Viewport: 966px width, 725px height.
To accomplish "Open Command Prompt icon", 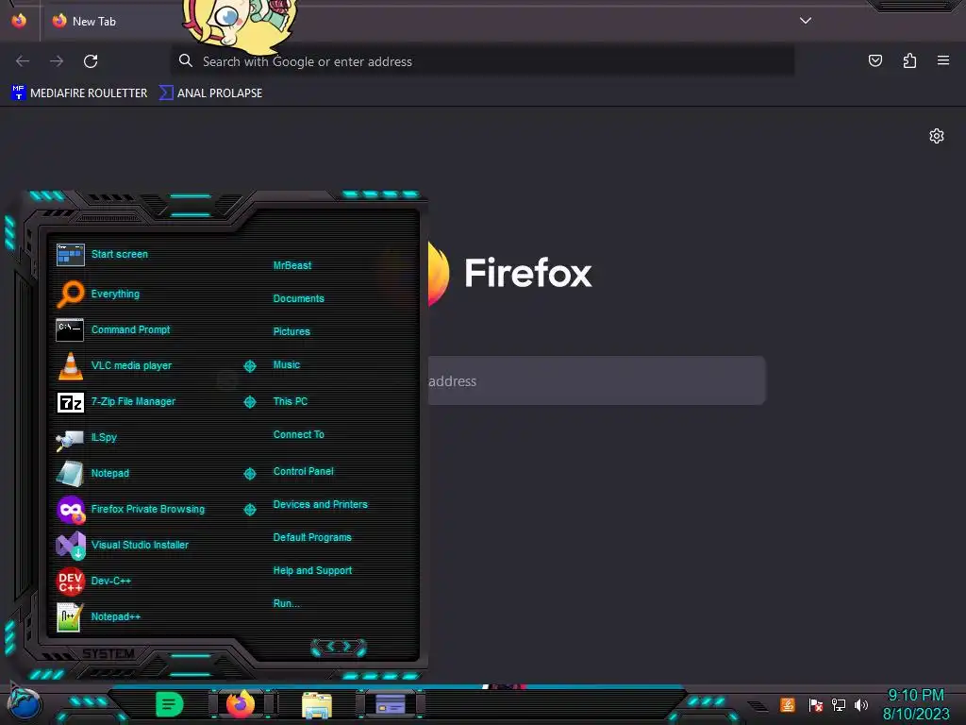I will click(x=70, y=329).
